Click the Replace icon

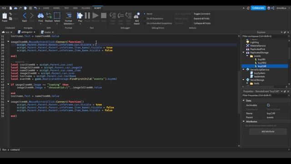tap(49, 16)
